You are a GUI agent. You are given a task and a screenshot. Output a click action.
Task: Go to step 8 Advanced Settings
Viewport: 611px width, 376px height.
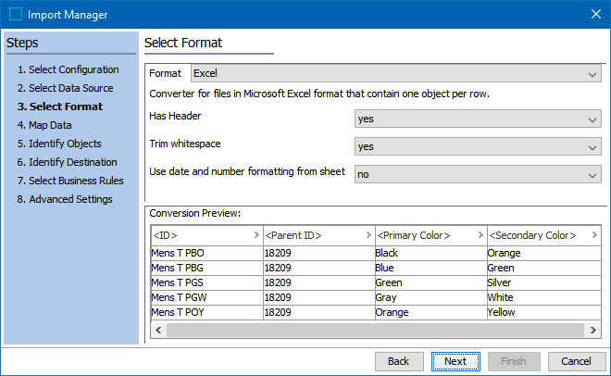(65, 199)
